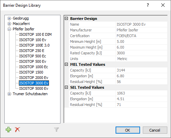Select ISOSTOP 2000 Ev barrier
The height and width of the screenshot is (138, 171).
(x=34, y=78)
